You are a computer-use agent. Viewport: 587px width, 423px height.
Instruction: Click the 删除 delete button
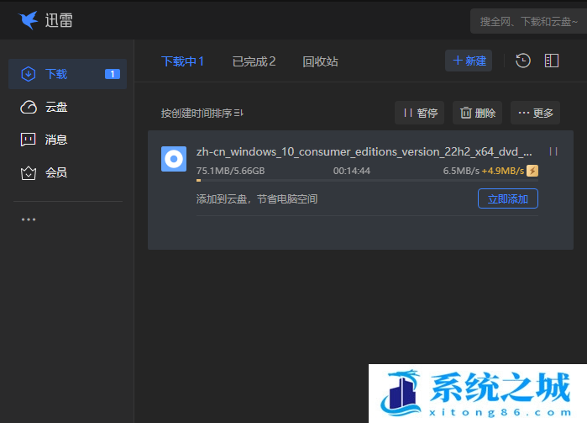477,113
